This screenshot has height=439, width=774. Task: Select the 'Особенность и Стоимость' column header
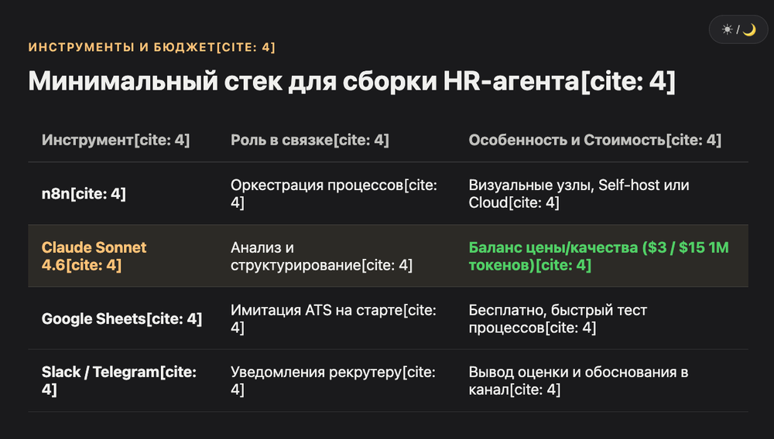(601, 140)
